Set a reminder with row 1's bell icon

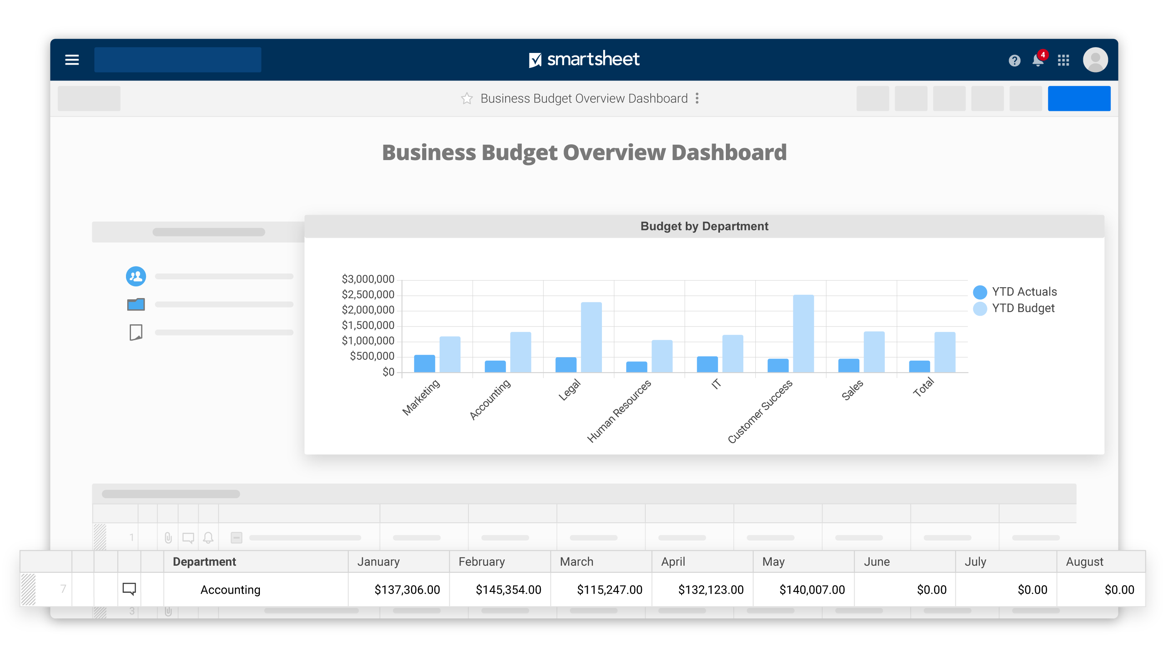click(x=209, y=538)
